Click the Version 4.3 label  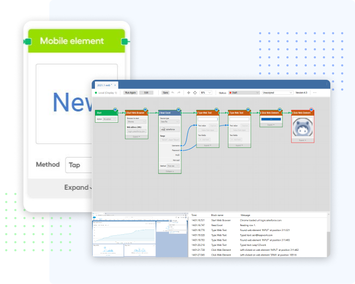click(301, 93)
